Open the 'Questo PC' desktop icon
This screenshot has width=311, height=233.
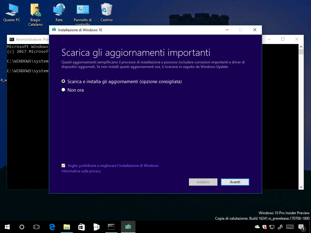[x=12, y=12]
